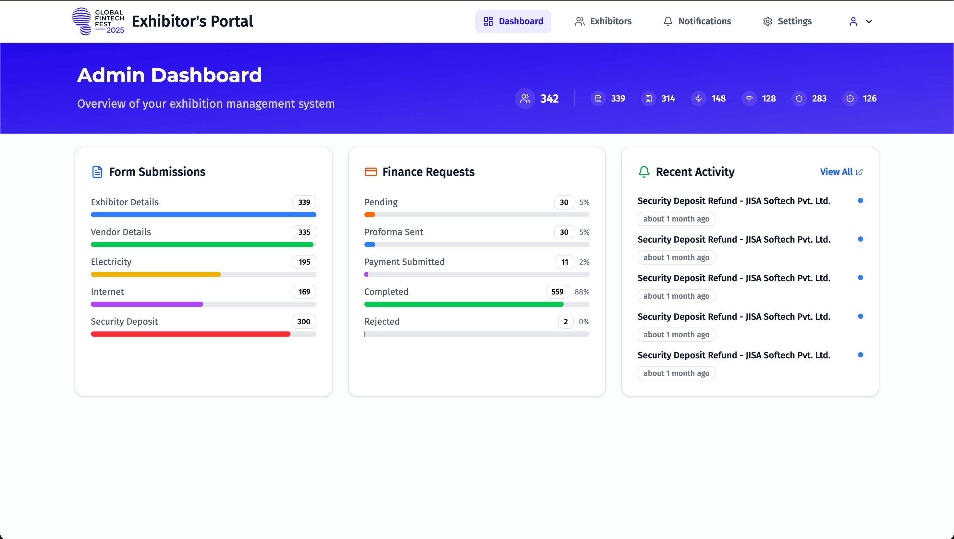This screenshot has height=539, width=954.
Task: Click the document submissions icon showing 339
Action: [x=598, y=99]
